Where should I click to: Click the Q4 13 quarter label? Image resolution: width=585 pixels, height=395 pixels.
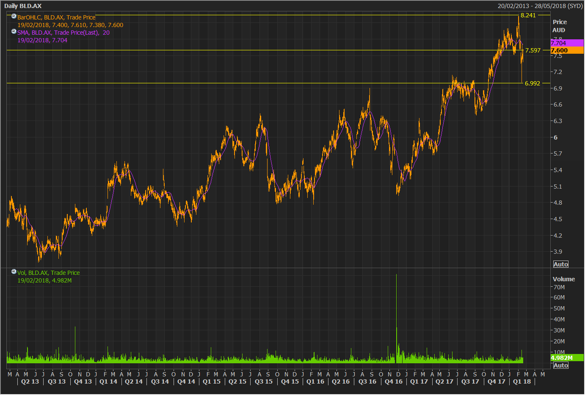click(x=83, y=381)
